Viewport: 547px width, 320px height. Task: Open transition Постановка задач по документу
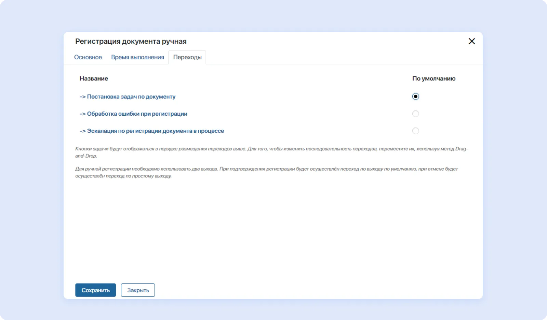click(131, 97)
